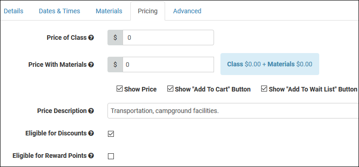Click help icon beside Eligible for Reward Points

91,156
